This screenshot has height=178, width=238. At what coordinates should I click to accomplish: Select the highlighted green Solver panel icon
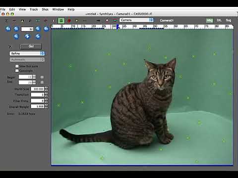point(61,21)
